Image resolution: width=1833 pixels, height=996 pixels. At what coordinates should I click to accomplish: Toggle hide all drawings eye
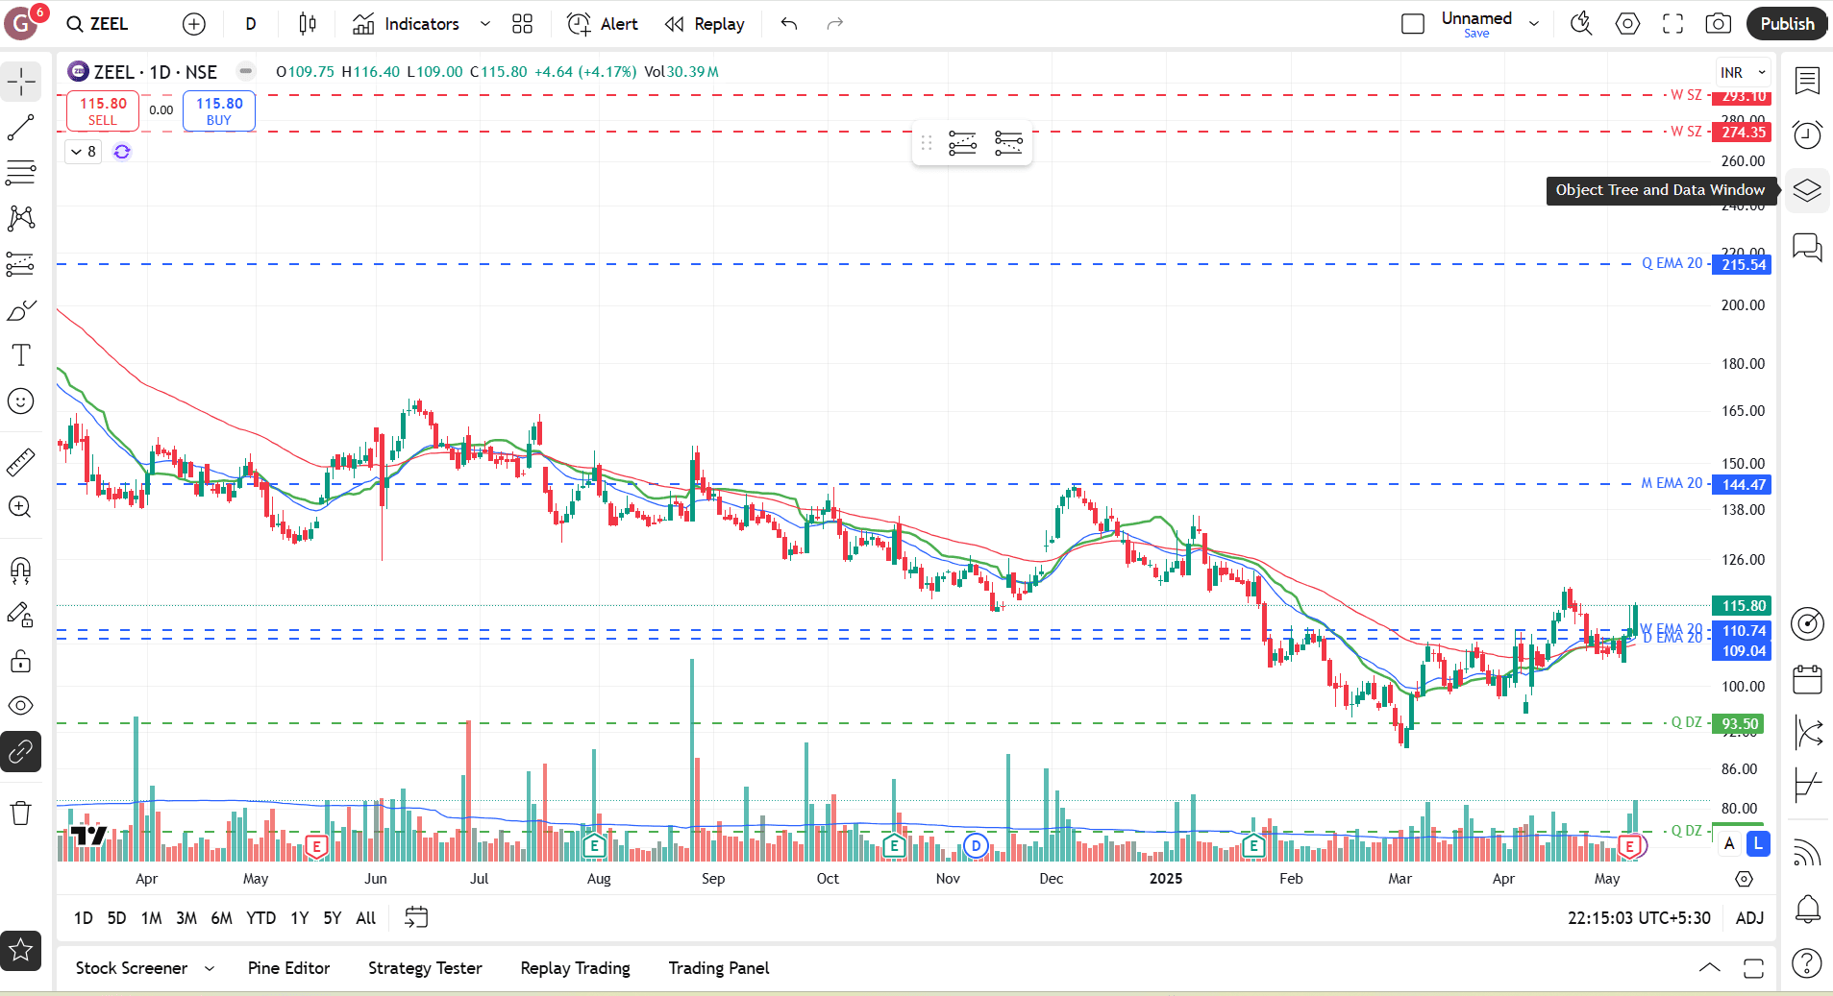point(21,706)
